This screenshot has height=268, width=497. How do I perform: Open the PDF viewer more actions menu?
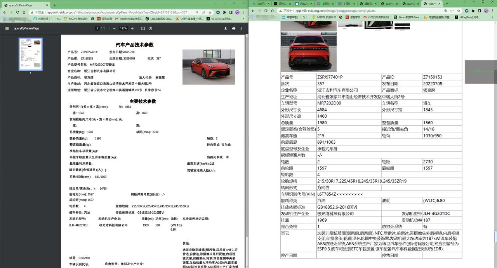[x=242, y=28]
